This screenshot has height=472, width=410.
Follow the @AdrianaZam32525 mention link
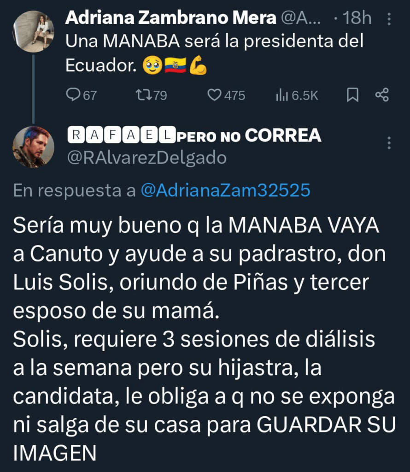pyautogui.click(x=225, y=190)
